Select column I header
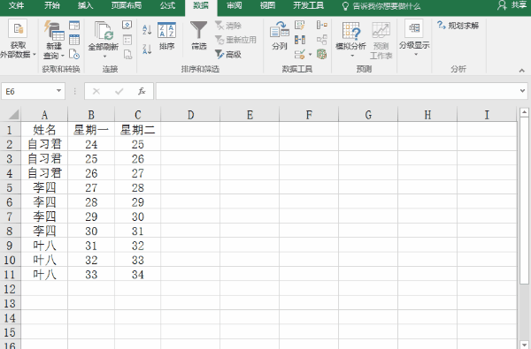This screenshot has width=531, height=349. 487,115
